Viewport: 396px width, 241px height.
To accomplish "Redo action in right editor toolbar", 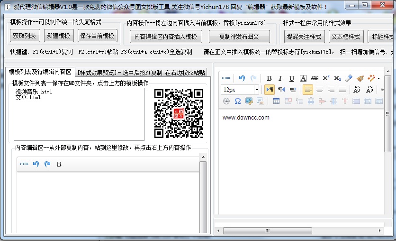I will 253,78.
